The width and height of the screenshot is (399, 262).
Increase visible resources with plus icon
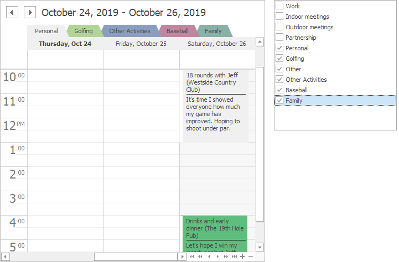pyautogui.click(x=242, y=256)
